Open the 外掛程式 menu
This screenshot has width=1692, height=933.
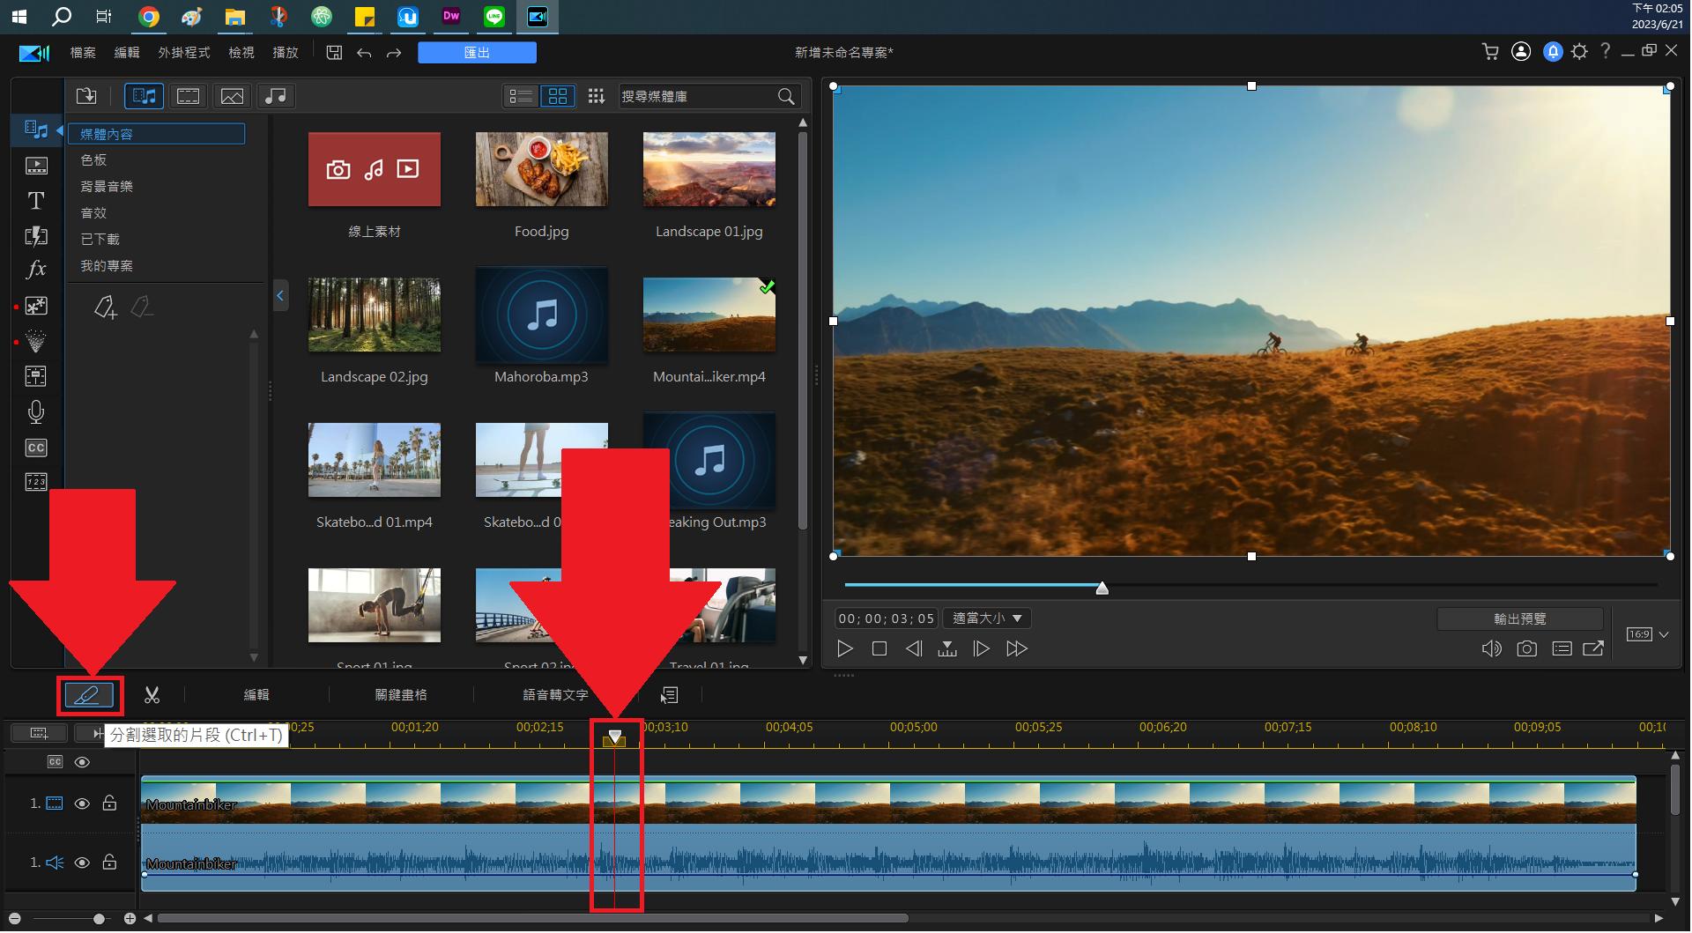pos(183,53)
